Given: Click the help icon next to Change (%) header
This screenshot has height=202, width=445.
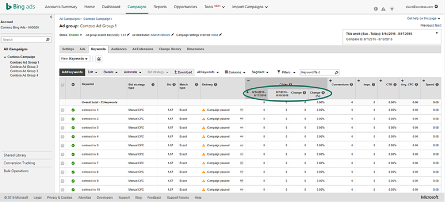Looking at the screenshot, I should (323, 93).
